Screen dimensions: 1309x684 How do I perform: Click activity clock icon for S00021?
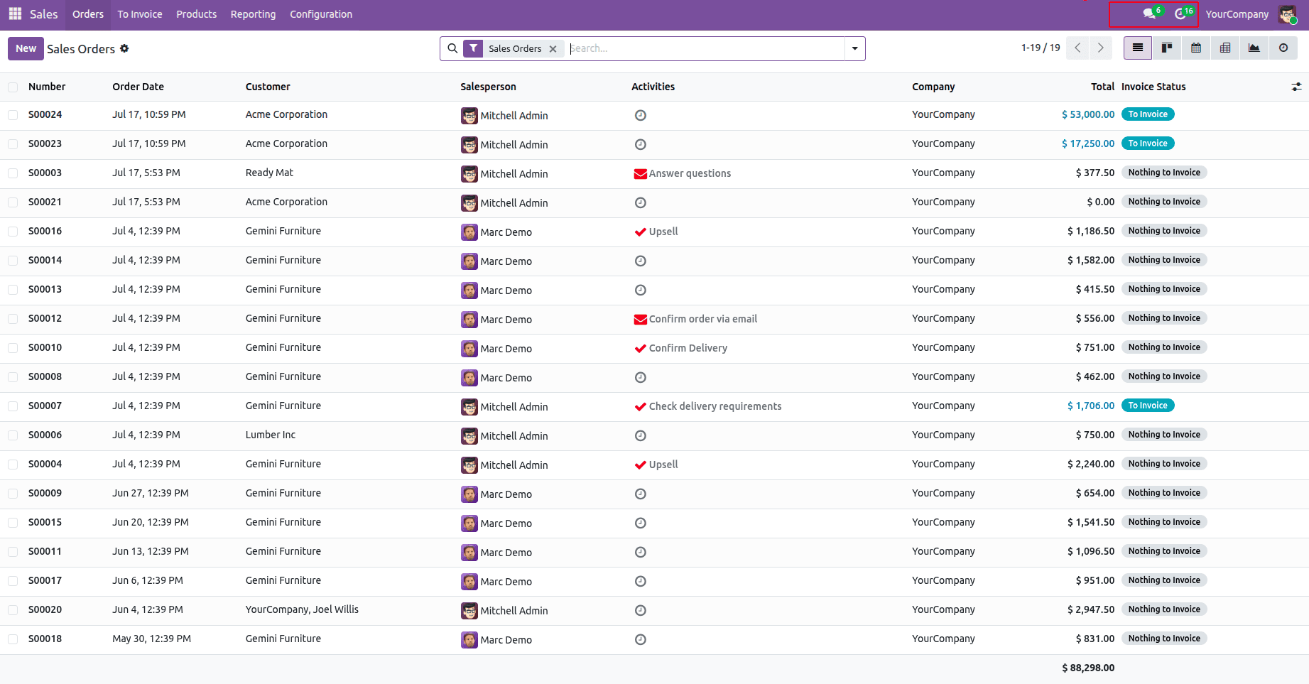coord(640,202)
